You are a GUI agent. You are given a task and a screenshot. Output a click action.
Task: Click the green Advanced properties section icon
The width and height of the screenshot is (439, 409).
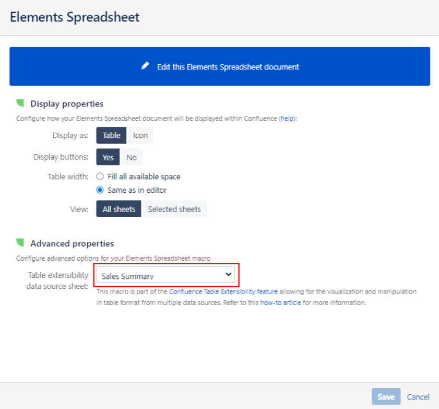click(20, 243)
